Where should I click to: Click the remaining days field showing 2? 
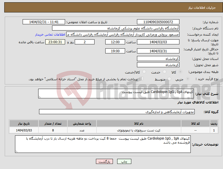pos(85,42)
